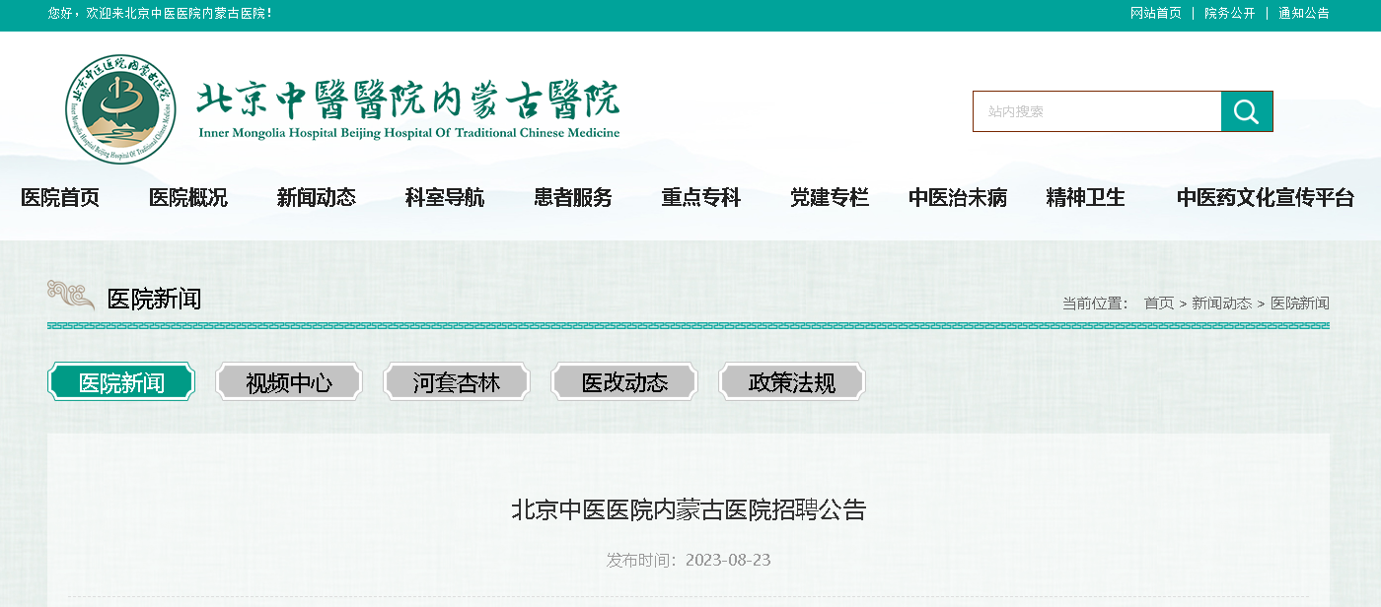
Task: Go to 医院首页 in main navigation
Action: (x=60, y=197)
